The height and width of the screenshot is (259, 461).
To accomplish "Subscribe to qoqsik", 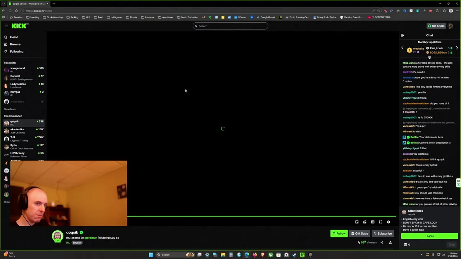I will click(383, 233).
